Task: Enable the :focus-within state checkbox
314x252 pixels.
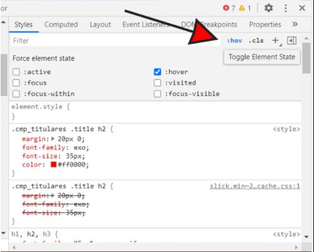Action: pyautogui.click(x=16, y=94)
